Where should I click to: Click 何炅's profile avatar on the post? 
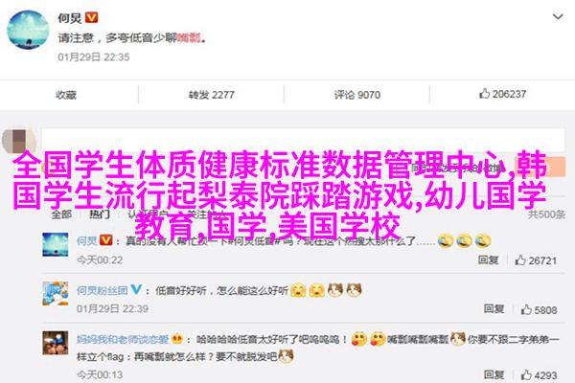click(x=28, y=30)
